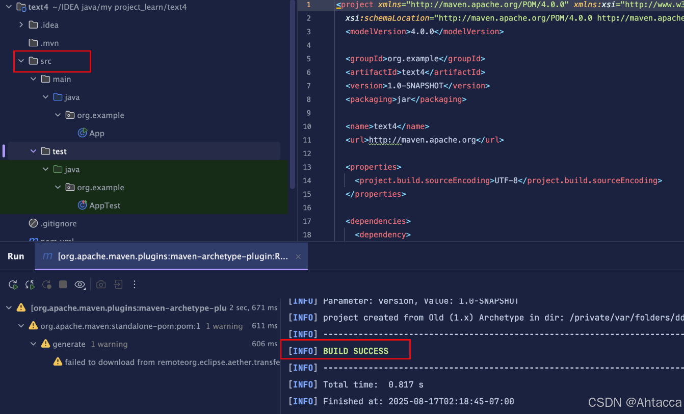Click the text4 project module icon
The image size is (684, 414).
(21, 7)
